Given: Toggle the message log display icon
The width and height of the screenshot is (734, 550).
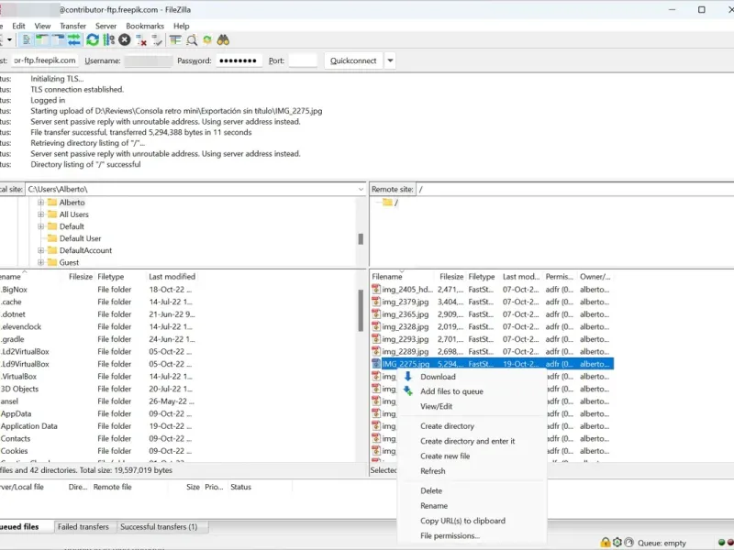Looking at the screenshot, I should point(28,40).
